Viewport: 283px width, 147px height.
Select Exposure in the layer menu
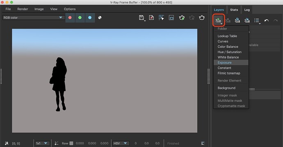[x=231, y=62]
